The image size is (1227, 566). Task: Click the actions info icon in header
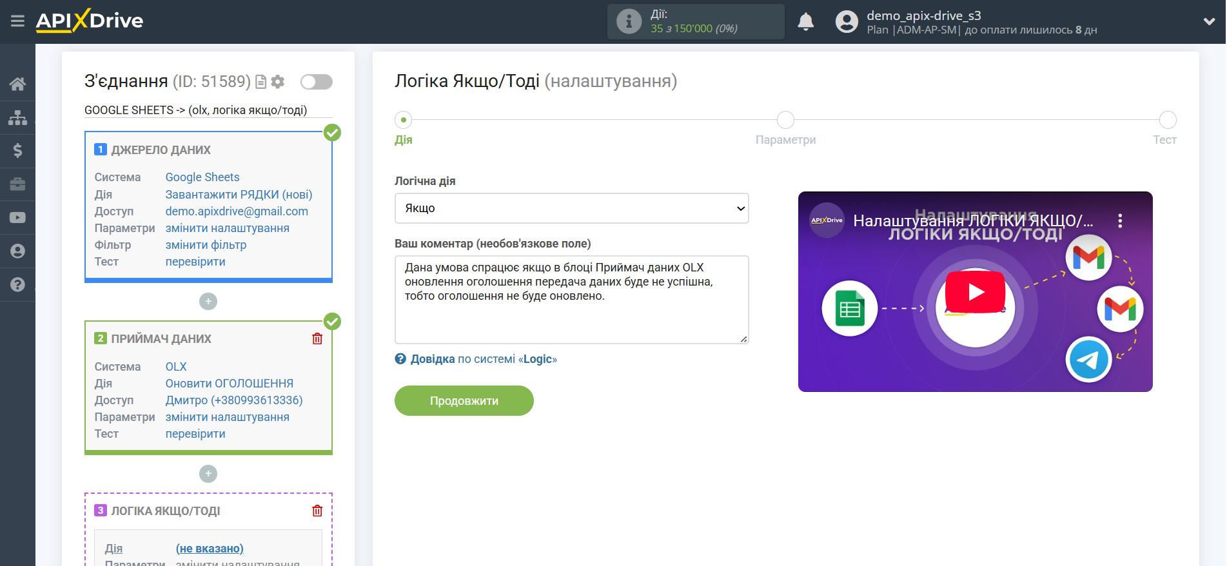629,21
